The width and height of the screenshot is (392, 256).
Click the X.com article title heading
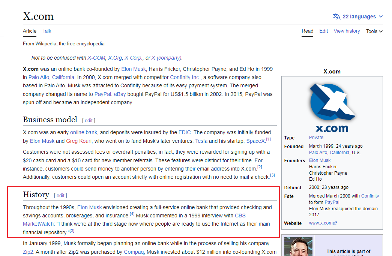pos(38,16)
